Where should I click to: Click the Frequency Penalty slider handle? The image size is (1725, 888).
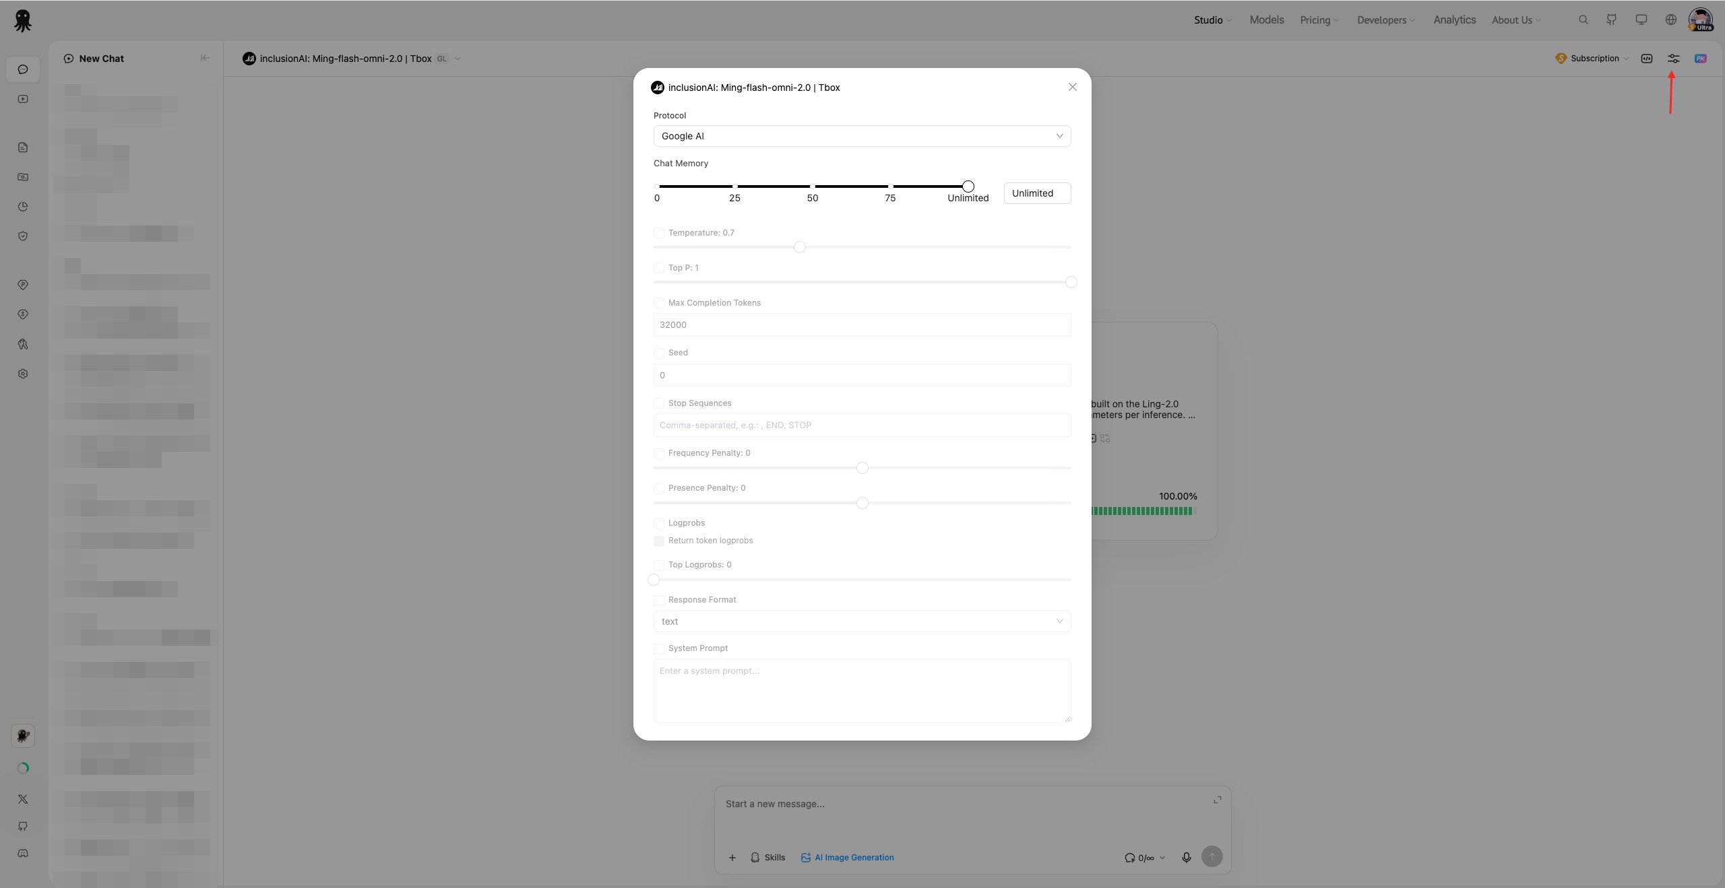(x=862, y=468)
